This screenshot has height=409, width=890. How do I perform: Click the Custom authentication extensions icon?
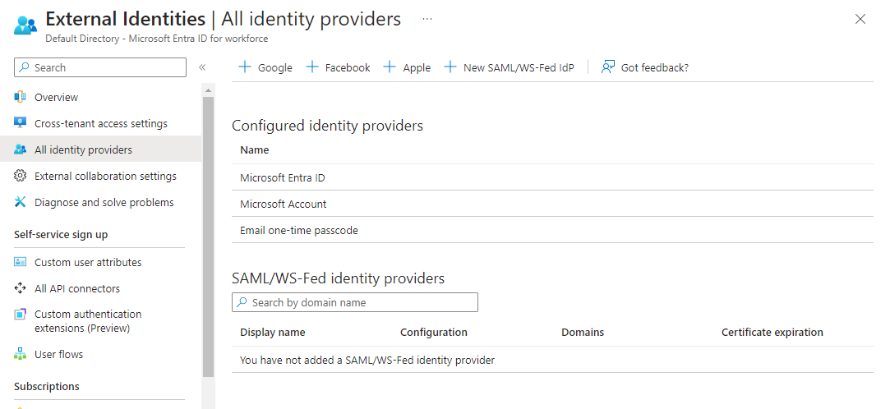coord(21,315)
